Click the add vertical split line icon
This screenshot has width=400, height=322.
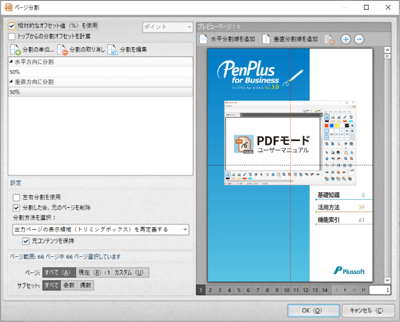point(266,39)
